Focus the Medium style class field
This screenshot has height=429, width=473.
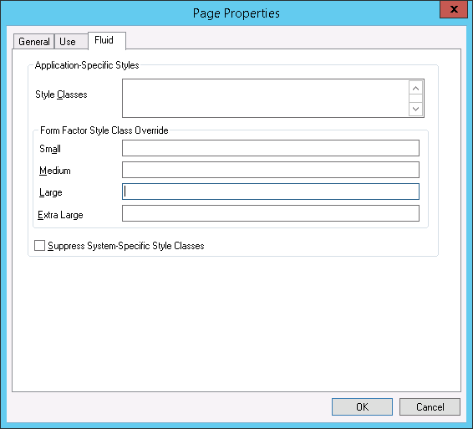(271, 170)
